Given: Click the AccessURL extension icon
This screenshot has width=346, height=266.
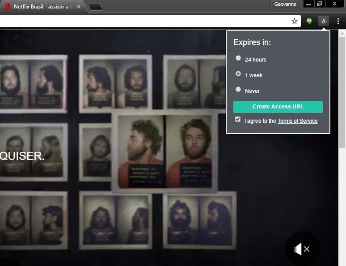Looking at the screenshot, I should pos(324,21).
